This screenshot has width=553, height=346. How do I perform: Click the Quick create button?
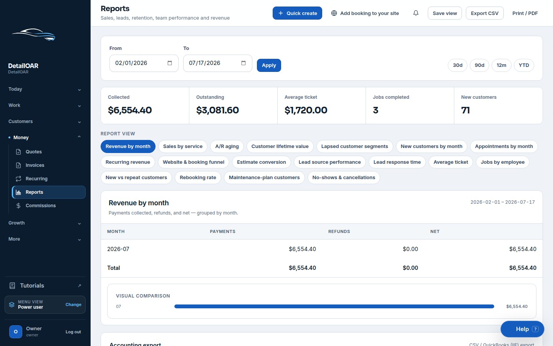297,13
